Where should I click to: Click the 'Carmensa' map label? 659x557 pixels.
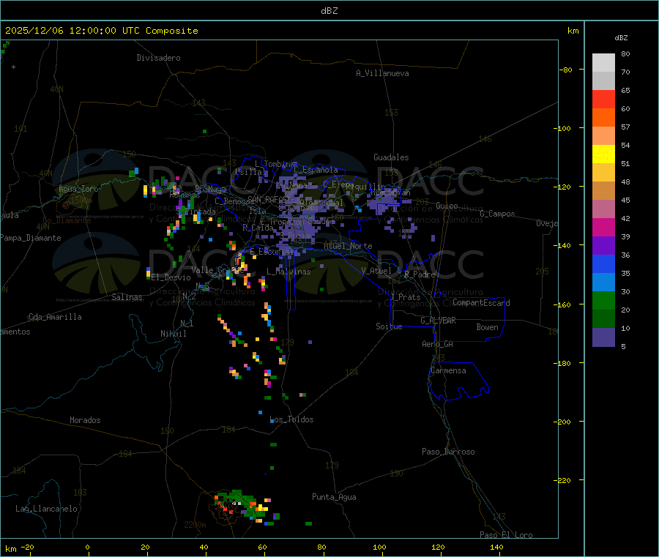[448, 370]
